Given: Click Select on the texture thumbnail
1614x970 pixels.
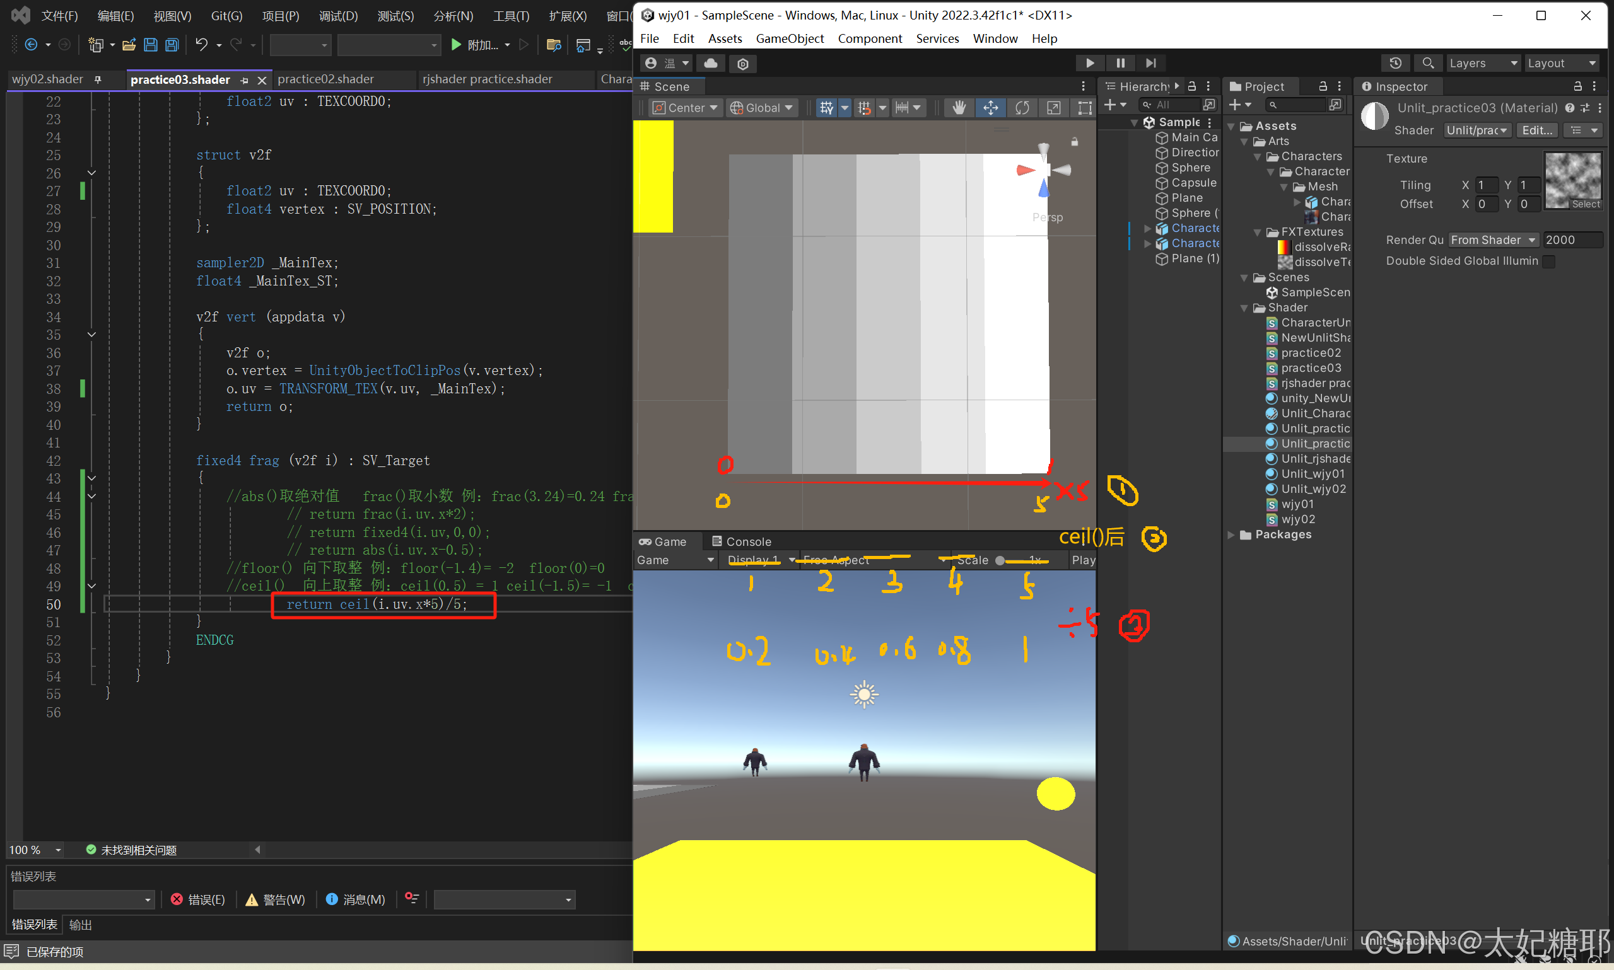Looking at the screenshot, I should pos(1586,204).
